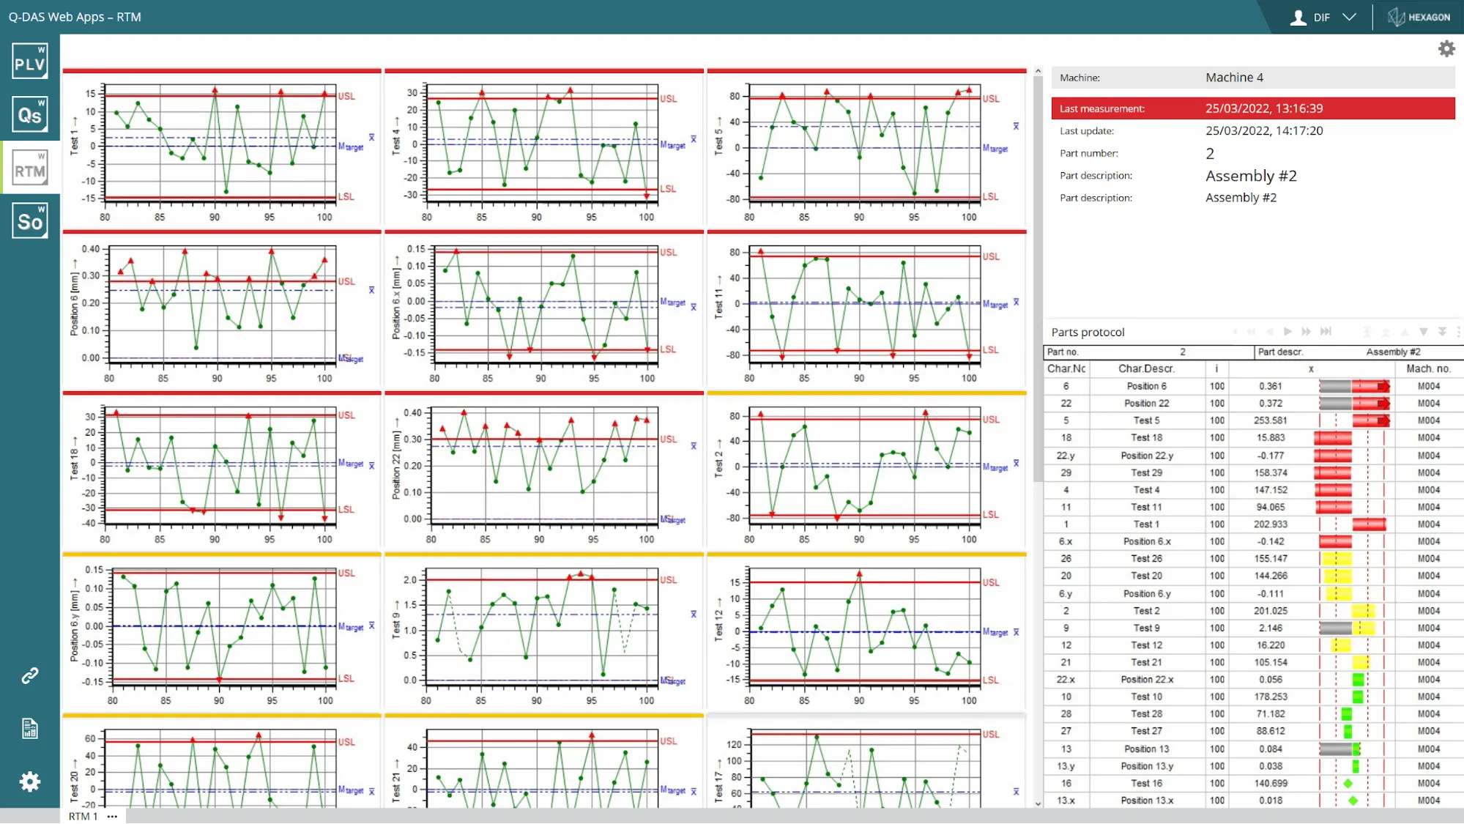Click the Parts protocol panel title
Screen dimensions: 1464x824
tap(1088, 332)
